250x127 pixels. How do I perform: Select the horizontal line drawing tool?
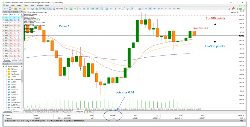(120, 9)
